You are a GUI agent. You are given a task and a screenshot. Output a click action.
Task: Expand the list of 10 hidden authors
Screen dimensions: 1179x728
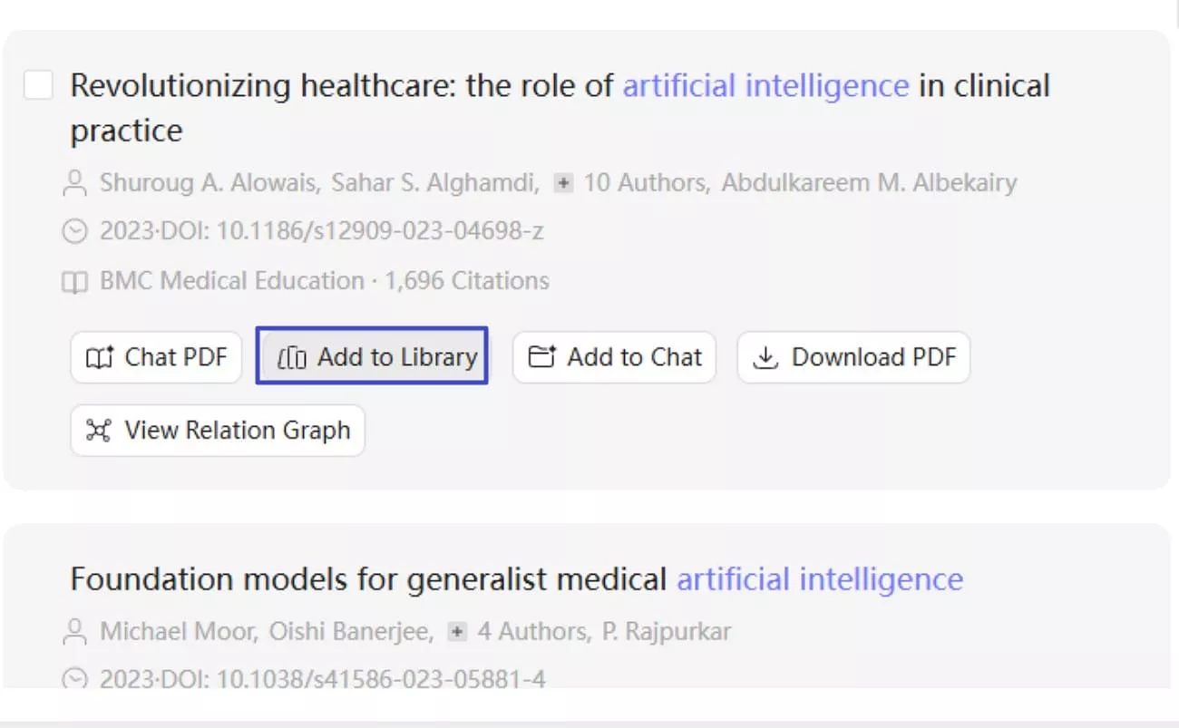(562, 182)
